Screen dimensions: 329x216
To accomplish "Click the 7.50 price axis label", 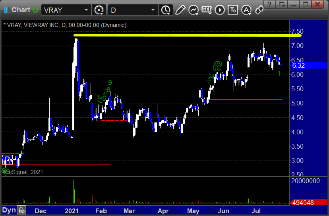I will [297, 31].
